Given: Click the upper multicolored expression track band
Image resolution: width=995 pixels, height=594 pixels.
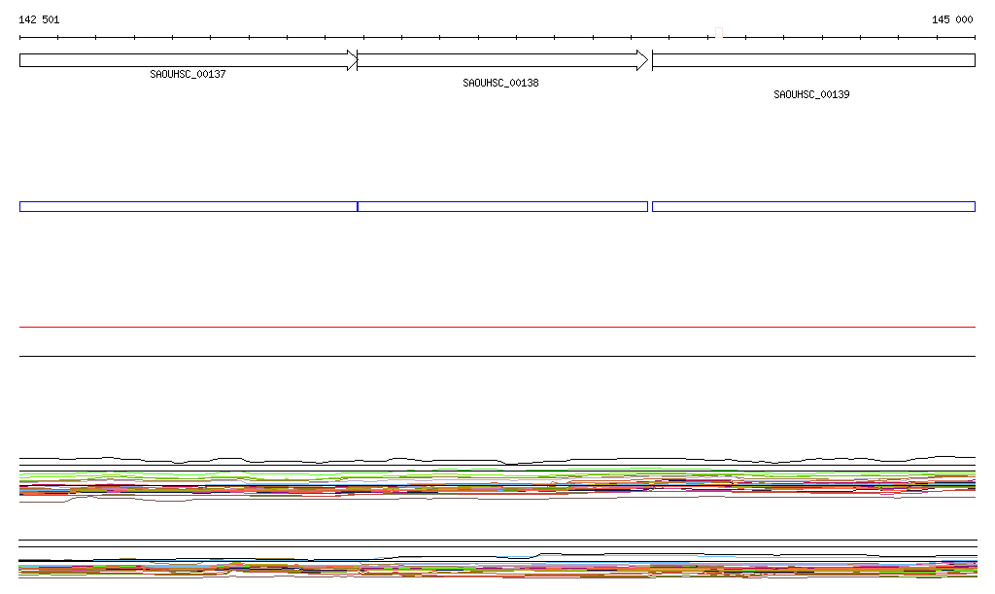Looking at the screenshot, I should [497, 484].
